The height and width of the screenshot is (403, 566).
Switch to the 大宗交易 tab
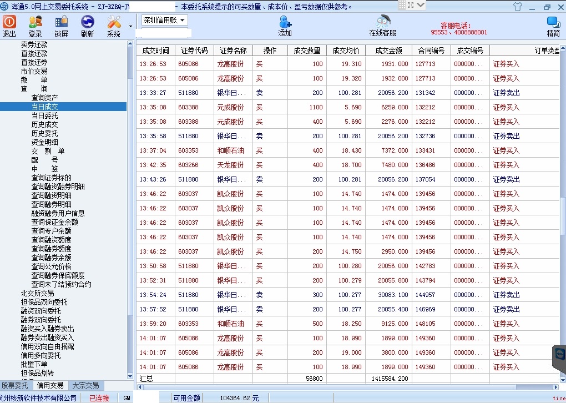click(x=85, y=385)
